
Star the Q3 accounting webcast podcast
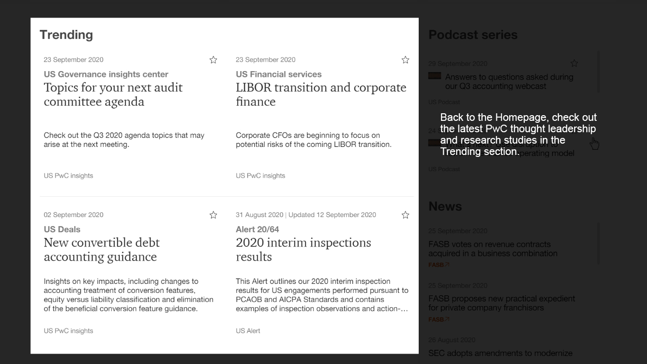[574, 64]
